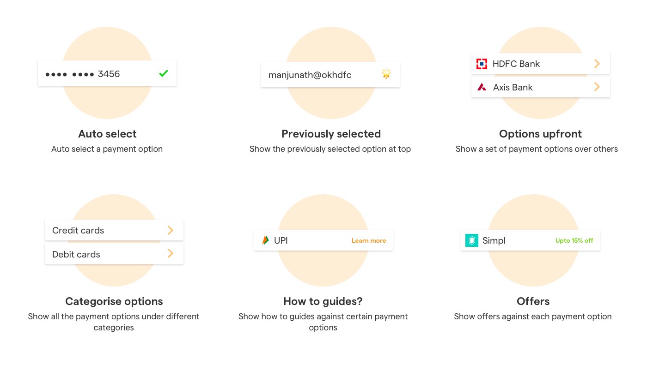Click the Offers heading
The height and width of the screenshot is (365, 647).
[x=533, y=301]
